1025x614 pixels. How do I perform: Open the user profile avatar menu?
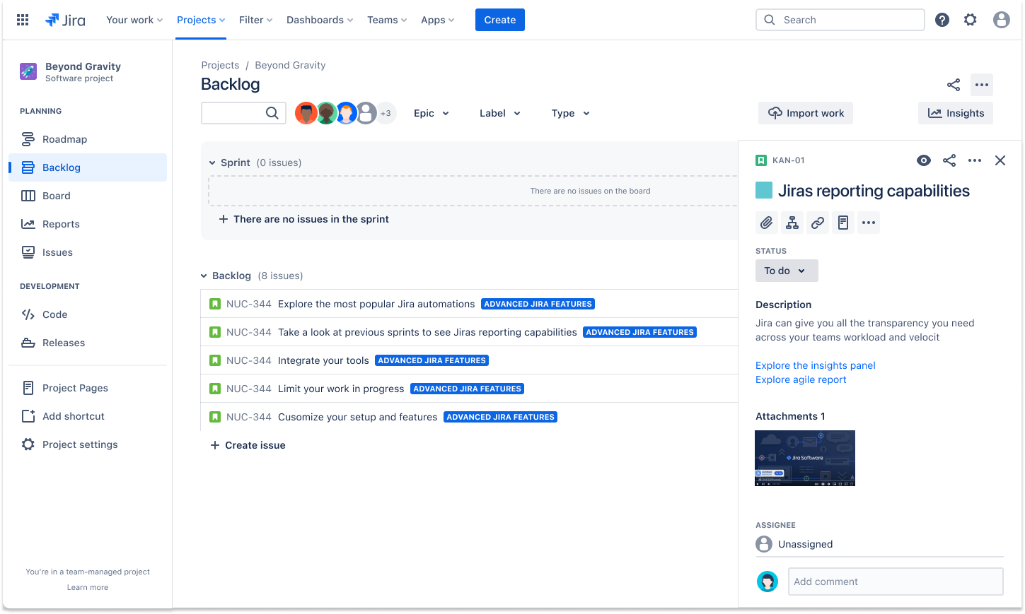(x=1002, y=20)
